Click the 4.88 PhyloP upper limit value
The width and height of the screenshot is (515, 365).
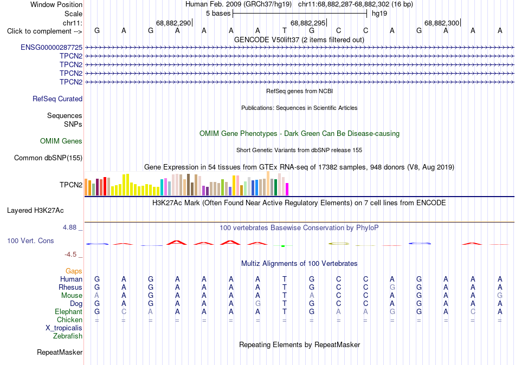(69, 227)
